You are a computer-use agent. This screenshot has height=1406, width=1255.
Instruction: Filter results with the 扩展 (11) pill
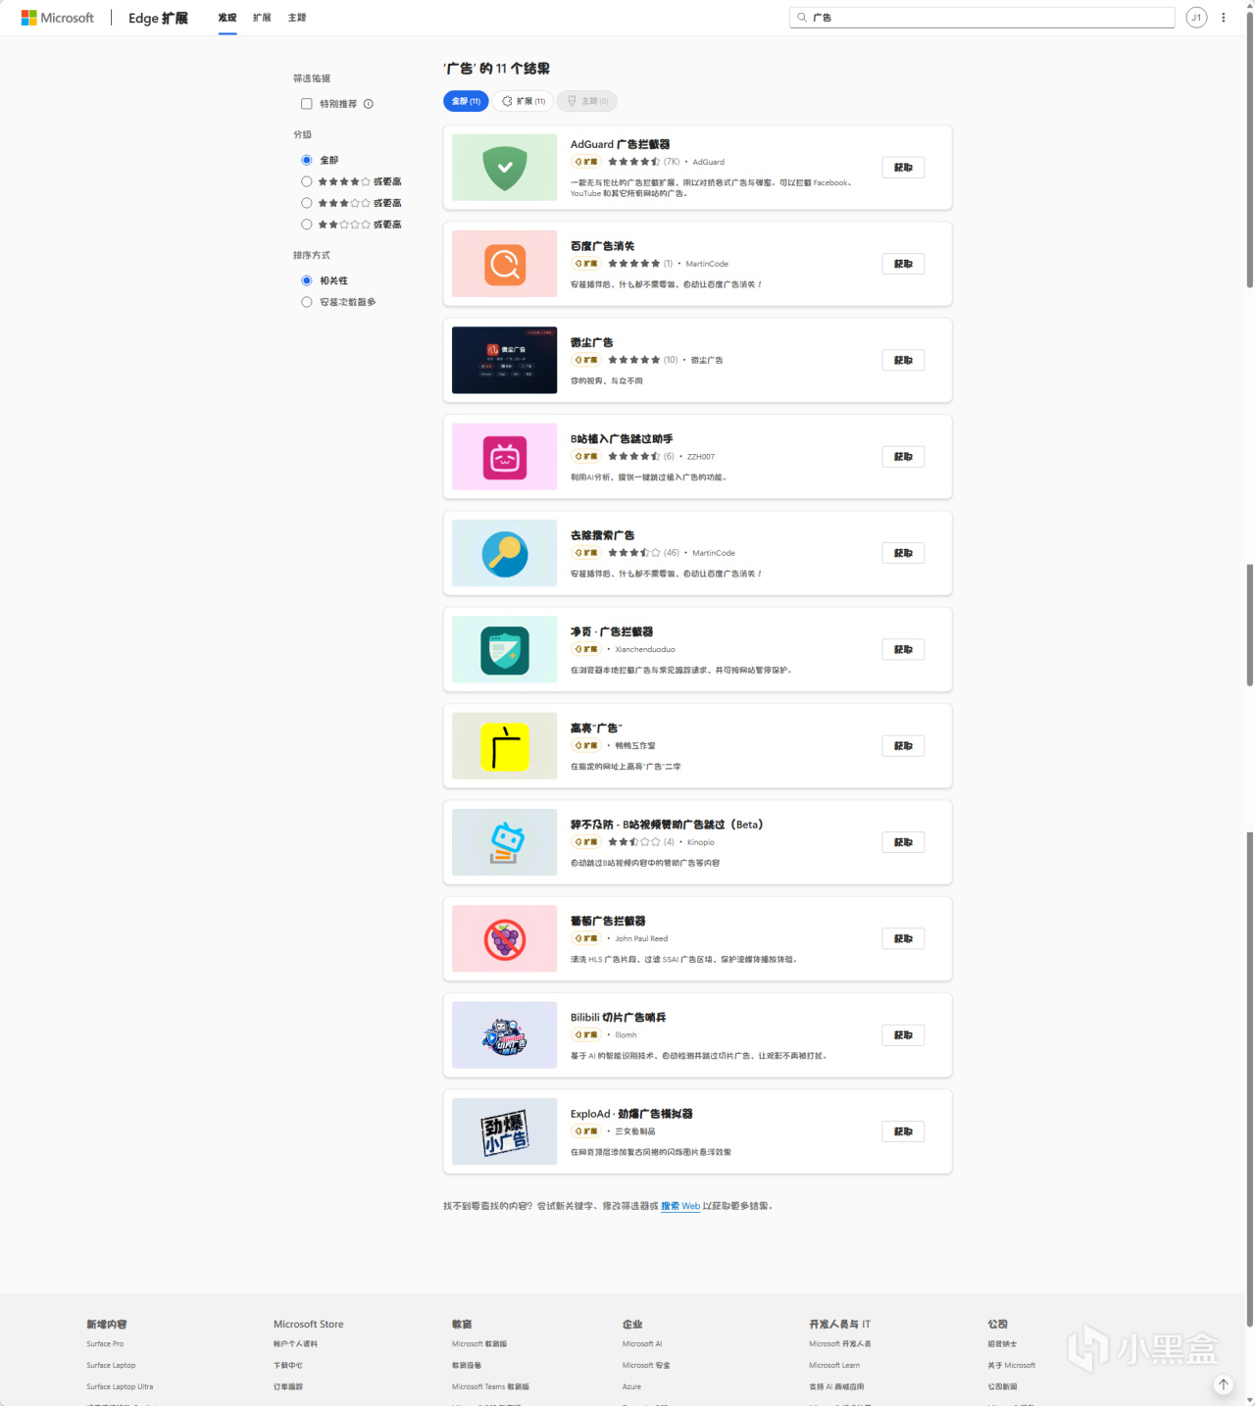point(524,101)
